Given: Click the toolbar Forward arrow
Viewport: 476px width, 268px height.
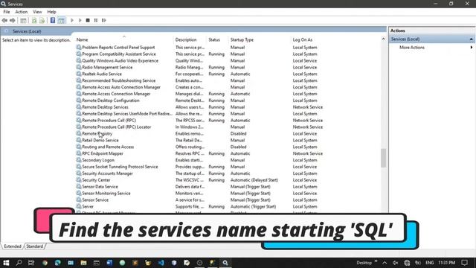Looking at the screenshot, I should (x=13, y=20).
